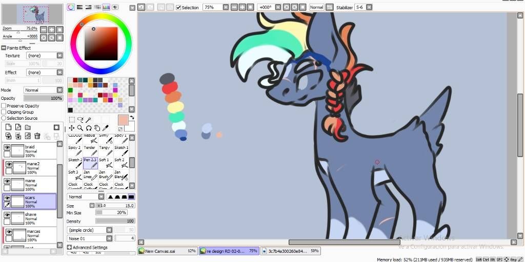The height and width of the screenshot is (262, 525).
Task: Choose the Sketch 2 brush
Action: click(75, 163)
